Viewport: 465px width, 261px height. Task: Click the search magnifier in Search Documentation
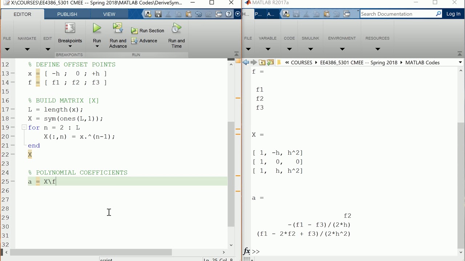[439, 14]
